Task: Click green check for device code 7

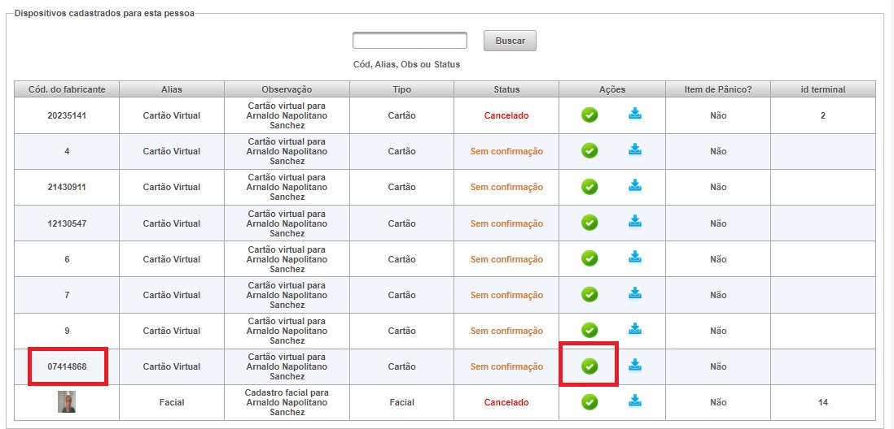Action: pos(589,295)
